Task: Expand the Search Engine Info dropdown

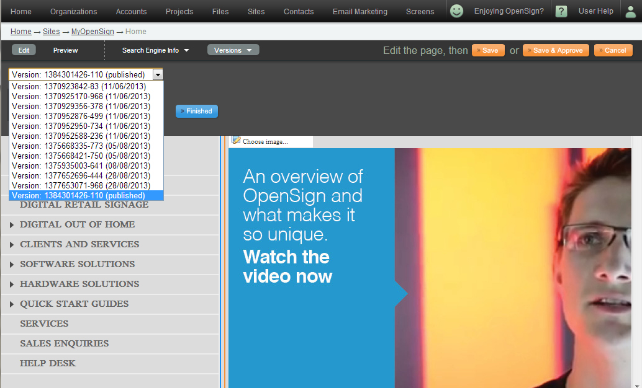Action: [x=156, y=50]
